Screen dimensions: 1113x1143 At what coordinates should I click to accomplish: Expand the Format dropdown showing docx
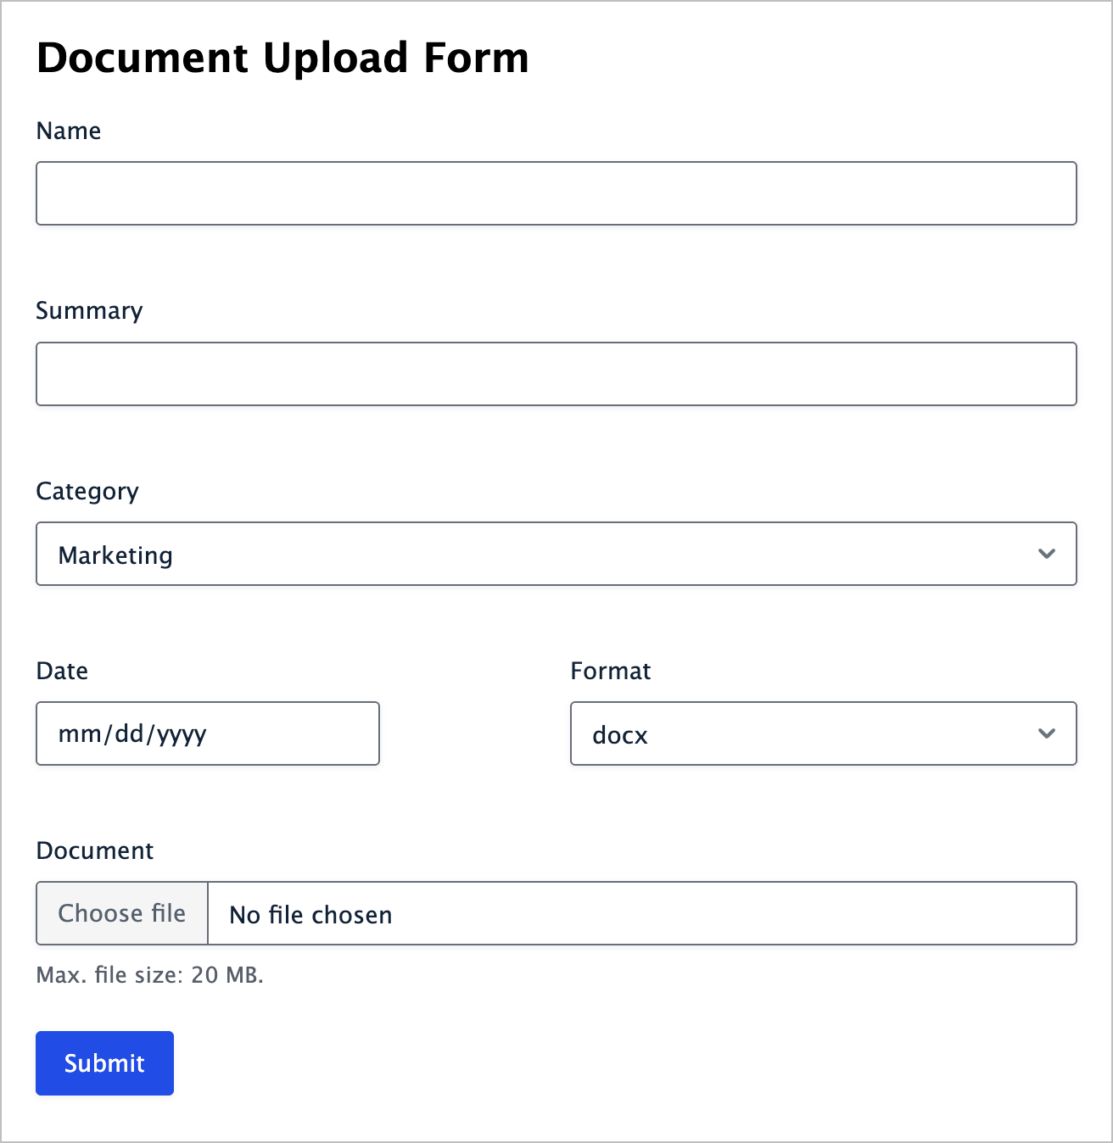pyautogui.click(x=822, y=733)
